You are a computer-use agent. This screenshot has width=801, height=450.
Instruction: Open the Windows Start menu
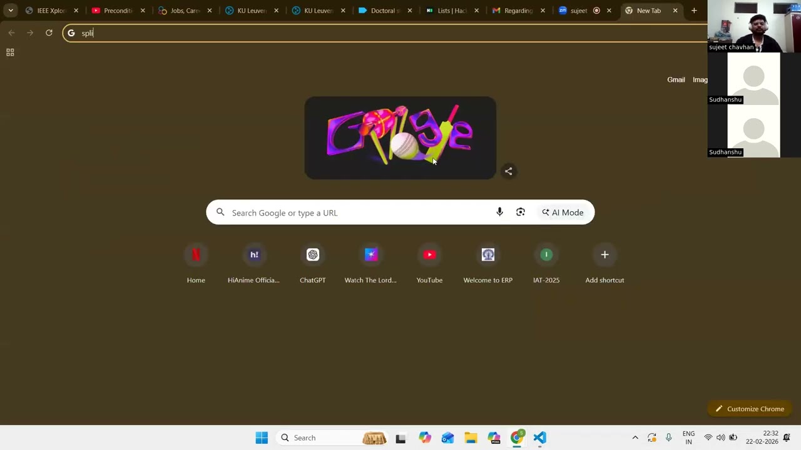click(x=262, y=437)
